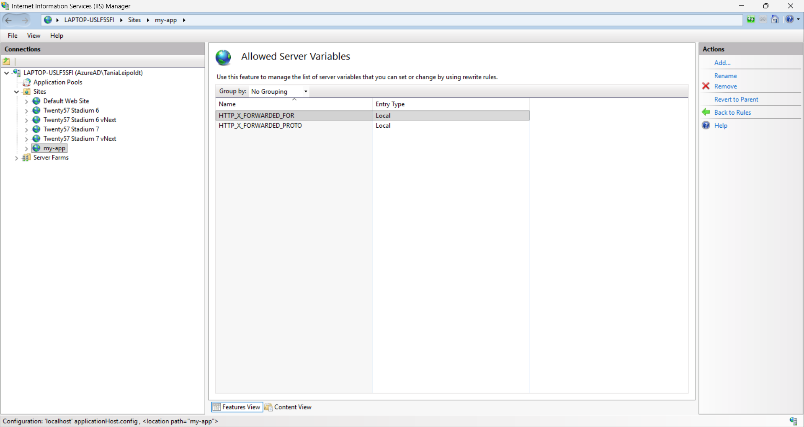Click the globe icon in address bar
This screenshot has height=427, width=804.
(x=48, y=20)
